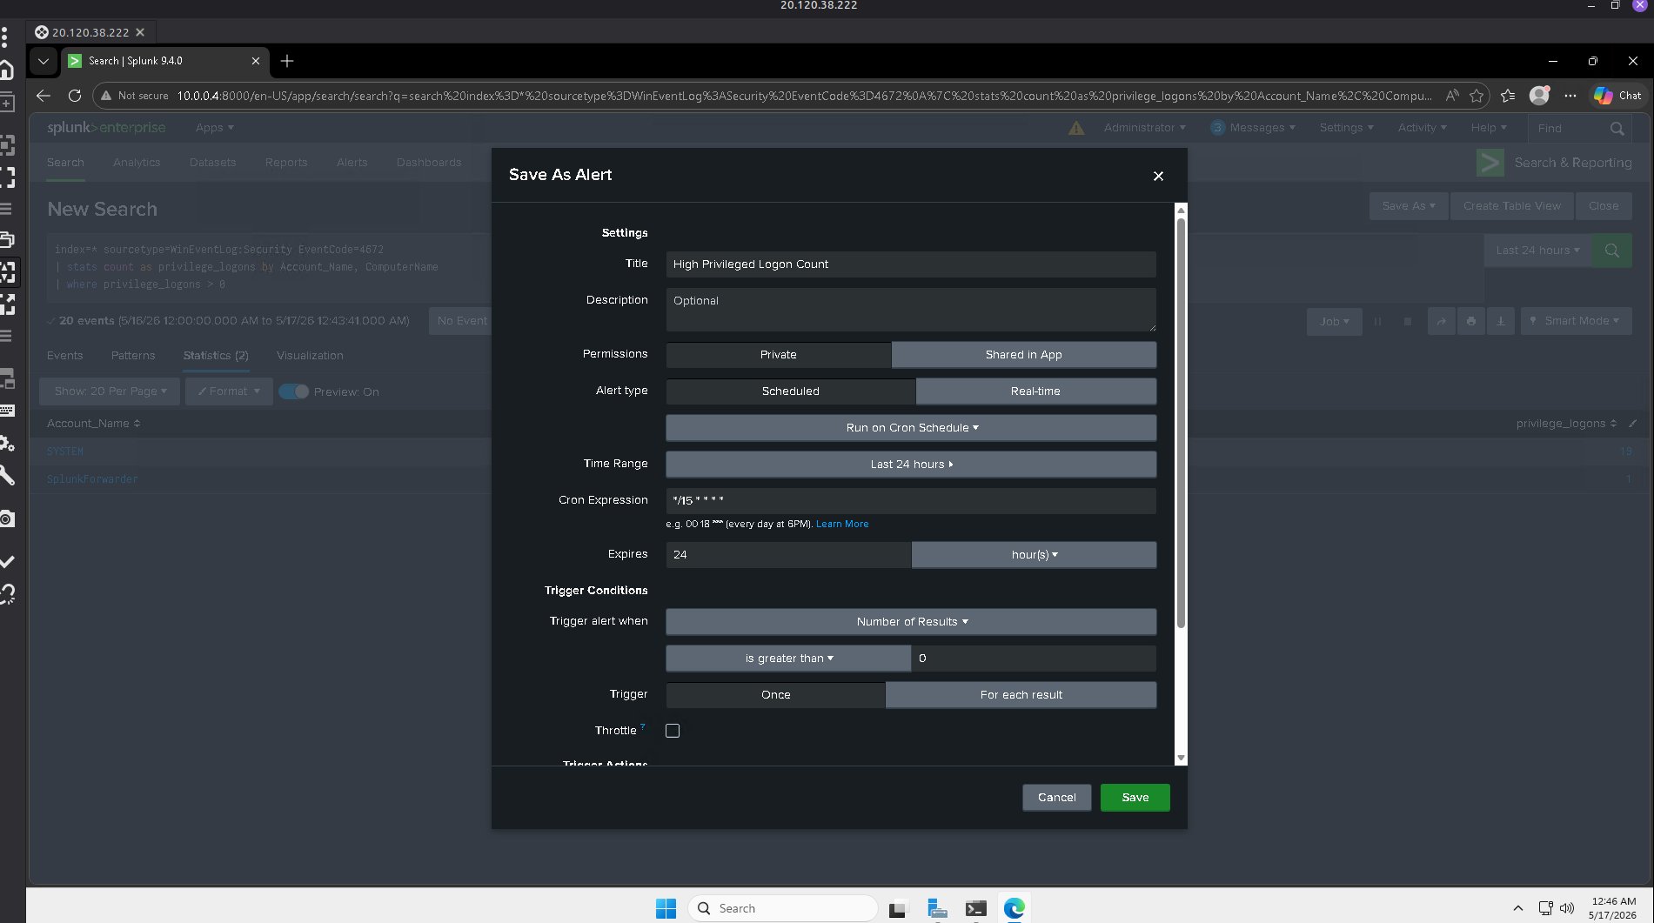The image size is (1654, 923).
Task: Open the hour(s) expiry unit dropdown
Action: pos(1034,555)
